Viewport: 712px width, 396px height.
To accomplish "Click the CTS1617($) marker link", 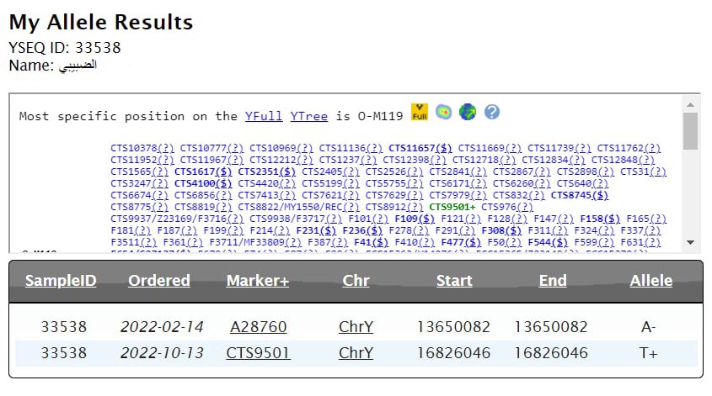I will click(203, 172).
